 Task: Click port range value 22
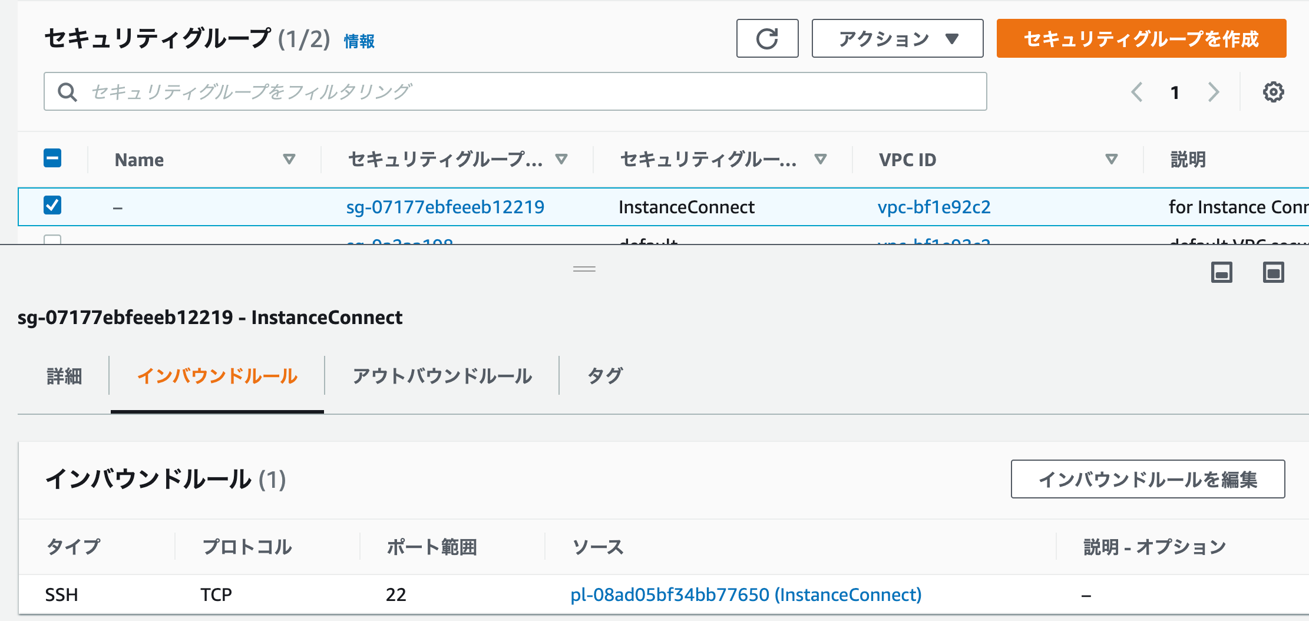pos(396,594)
